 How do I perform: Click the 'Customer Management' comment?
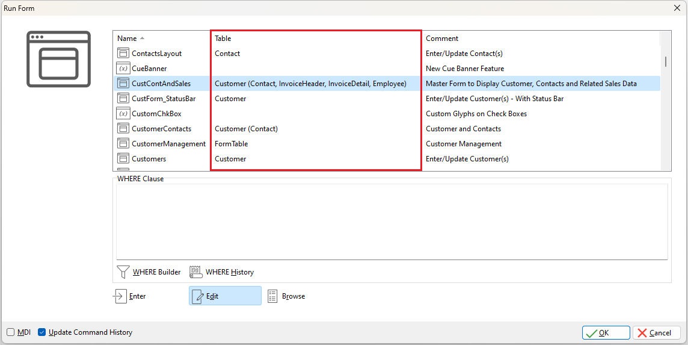464,144
